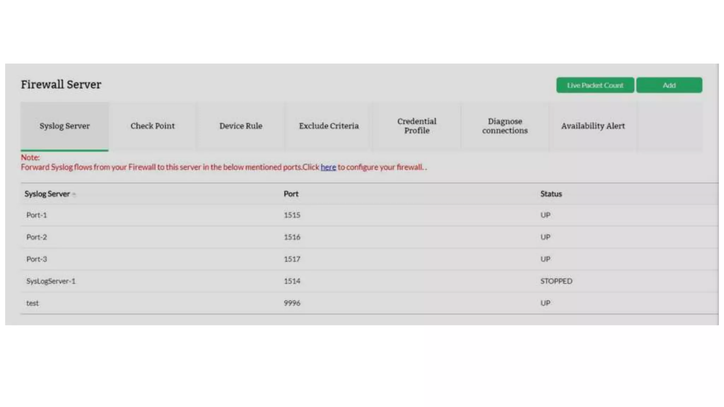Open the Credential Profile tab
This screenshot has width=724, height=407.
coord(417,126)
